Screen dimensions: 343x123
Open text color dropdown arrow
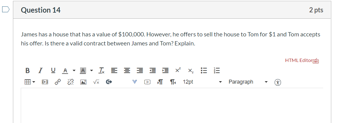[x=74, y=71]
